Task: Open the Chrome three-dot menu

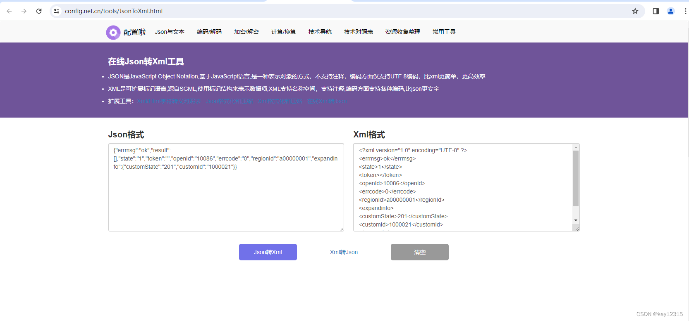Action: [685, 11]
